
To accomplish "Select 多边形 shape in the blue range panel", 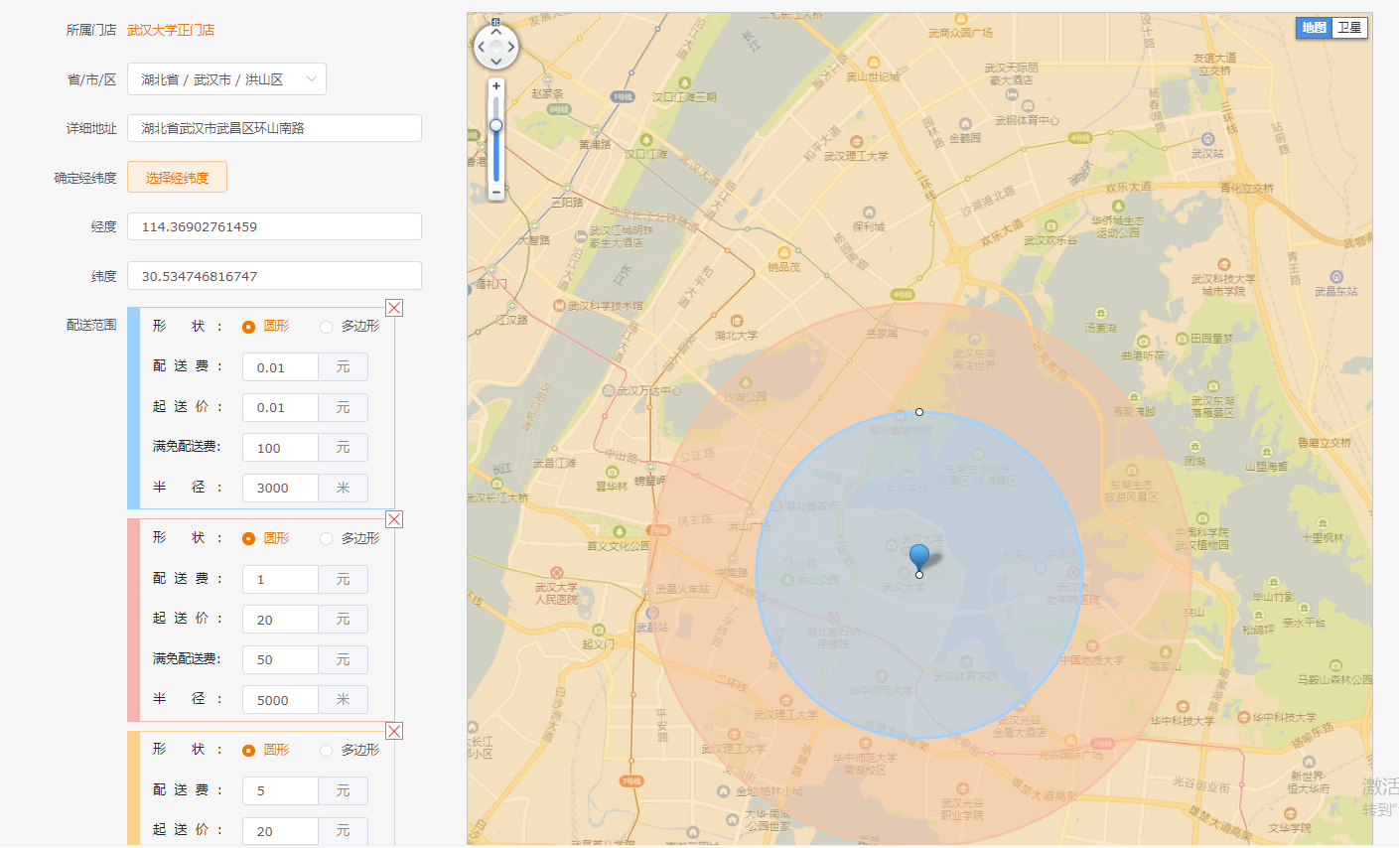I will (326, 327).
